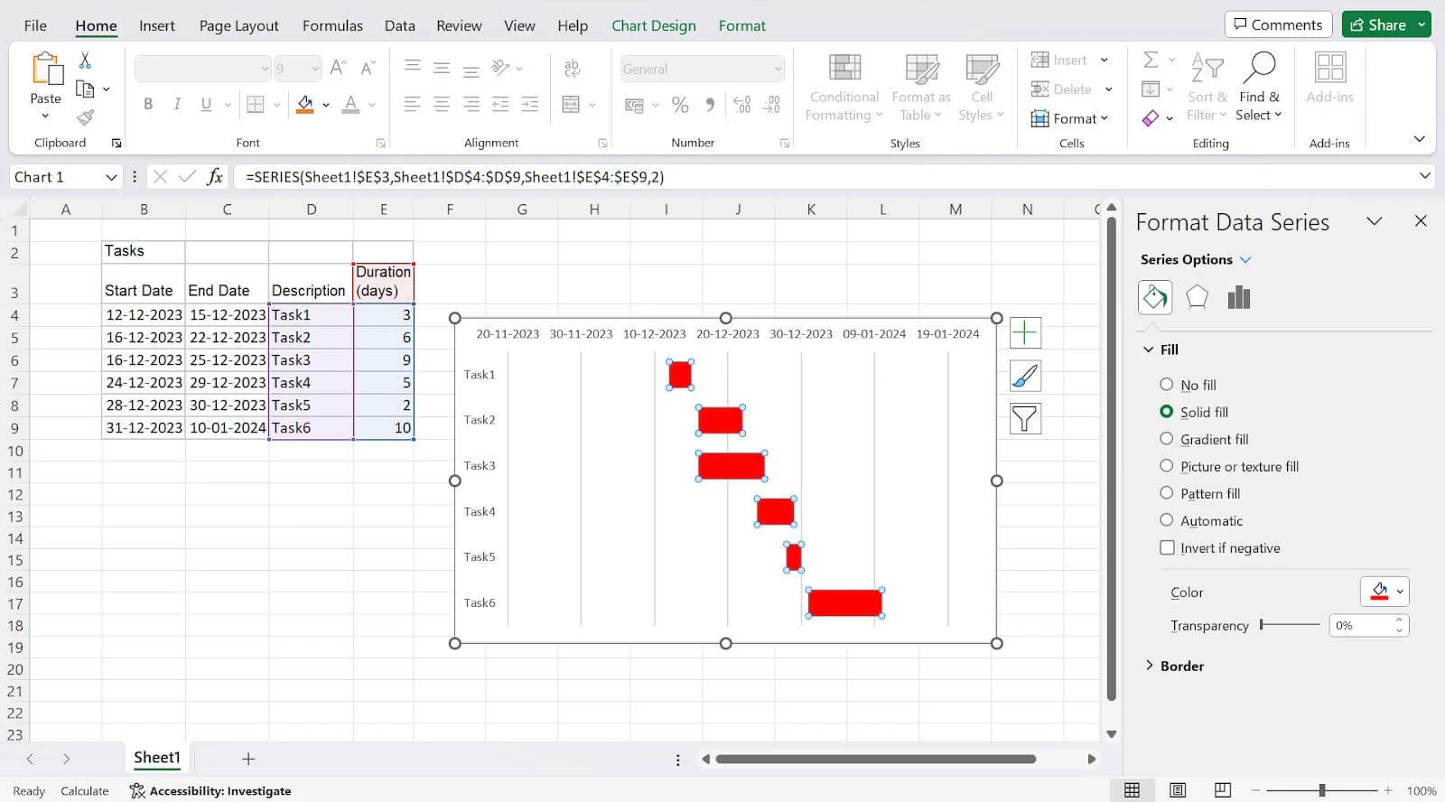Screen dimensions: 1445x802
Task: Open the Comments button
Action: 1277,24
